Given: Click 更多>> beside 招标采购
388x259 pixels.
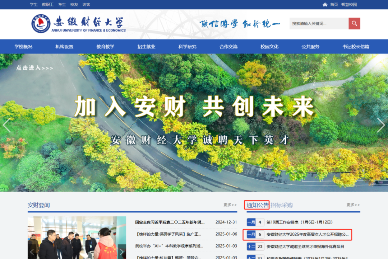Looking at the screenshot, I should click(354, 204).
